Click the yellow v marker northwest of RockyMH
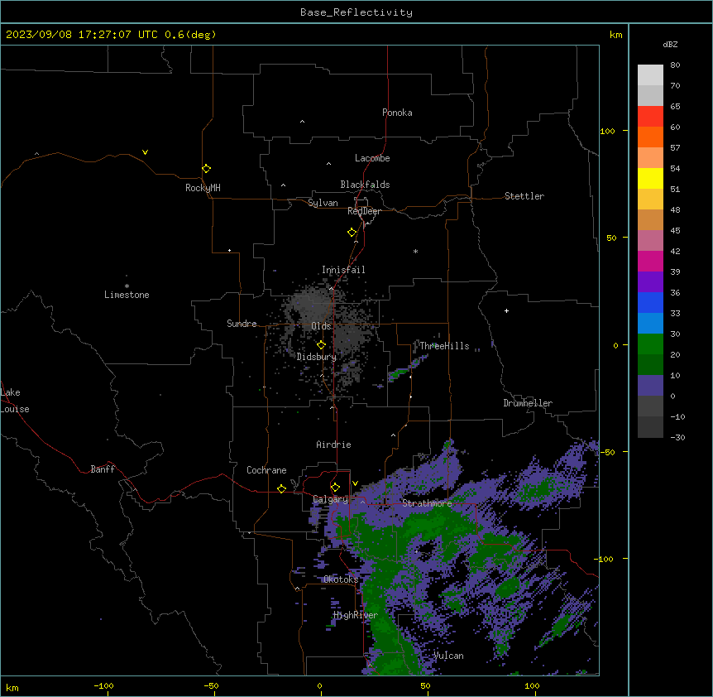The width and height of the screenshot is (713, 697). (145, 152)
